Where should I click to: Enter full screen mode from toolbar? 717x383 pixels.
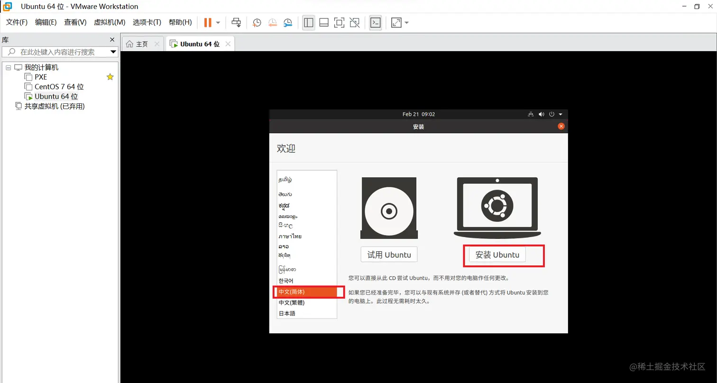click(339, 22)
